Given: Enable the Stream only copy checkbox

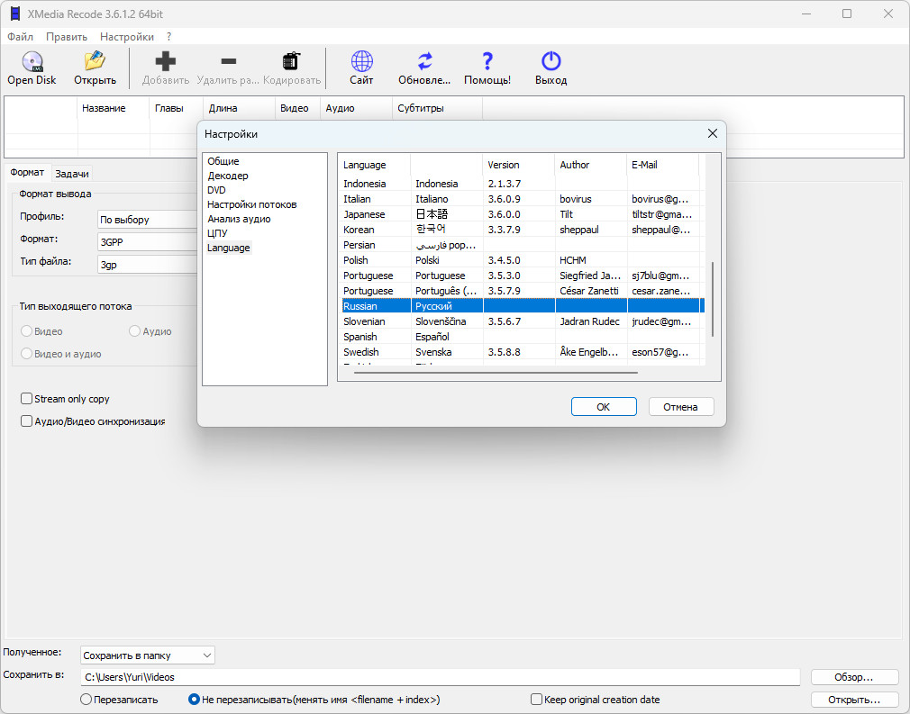Looking at the screenshot, I should [26, 399].
